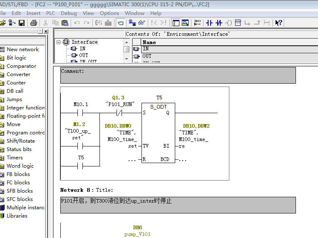Click the Undo arrow icon
Viewport: 318px width, 238px height.
tap(77, 23)
